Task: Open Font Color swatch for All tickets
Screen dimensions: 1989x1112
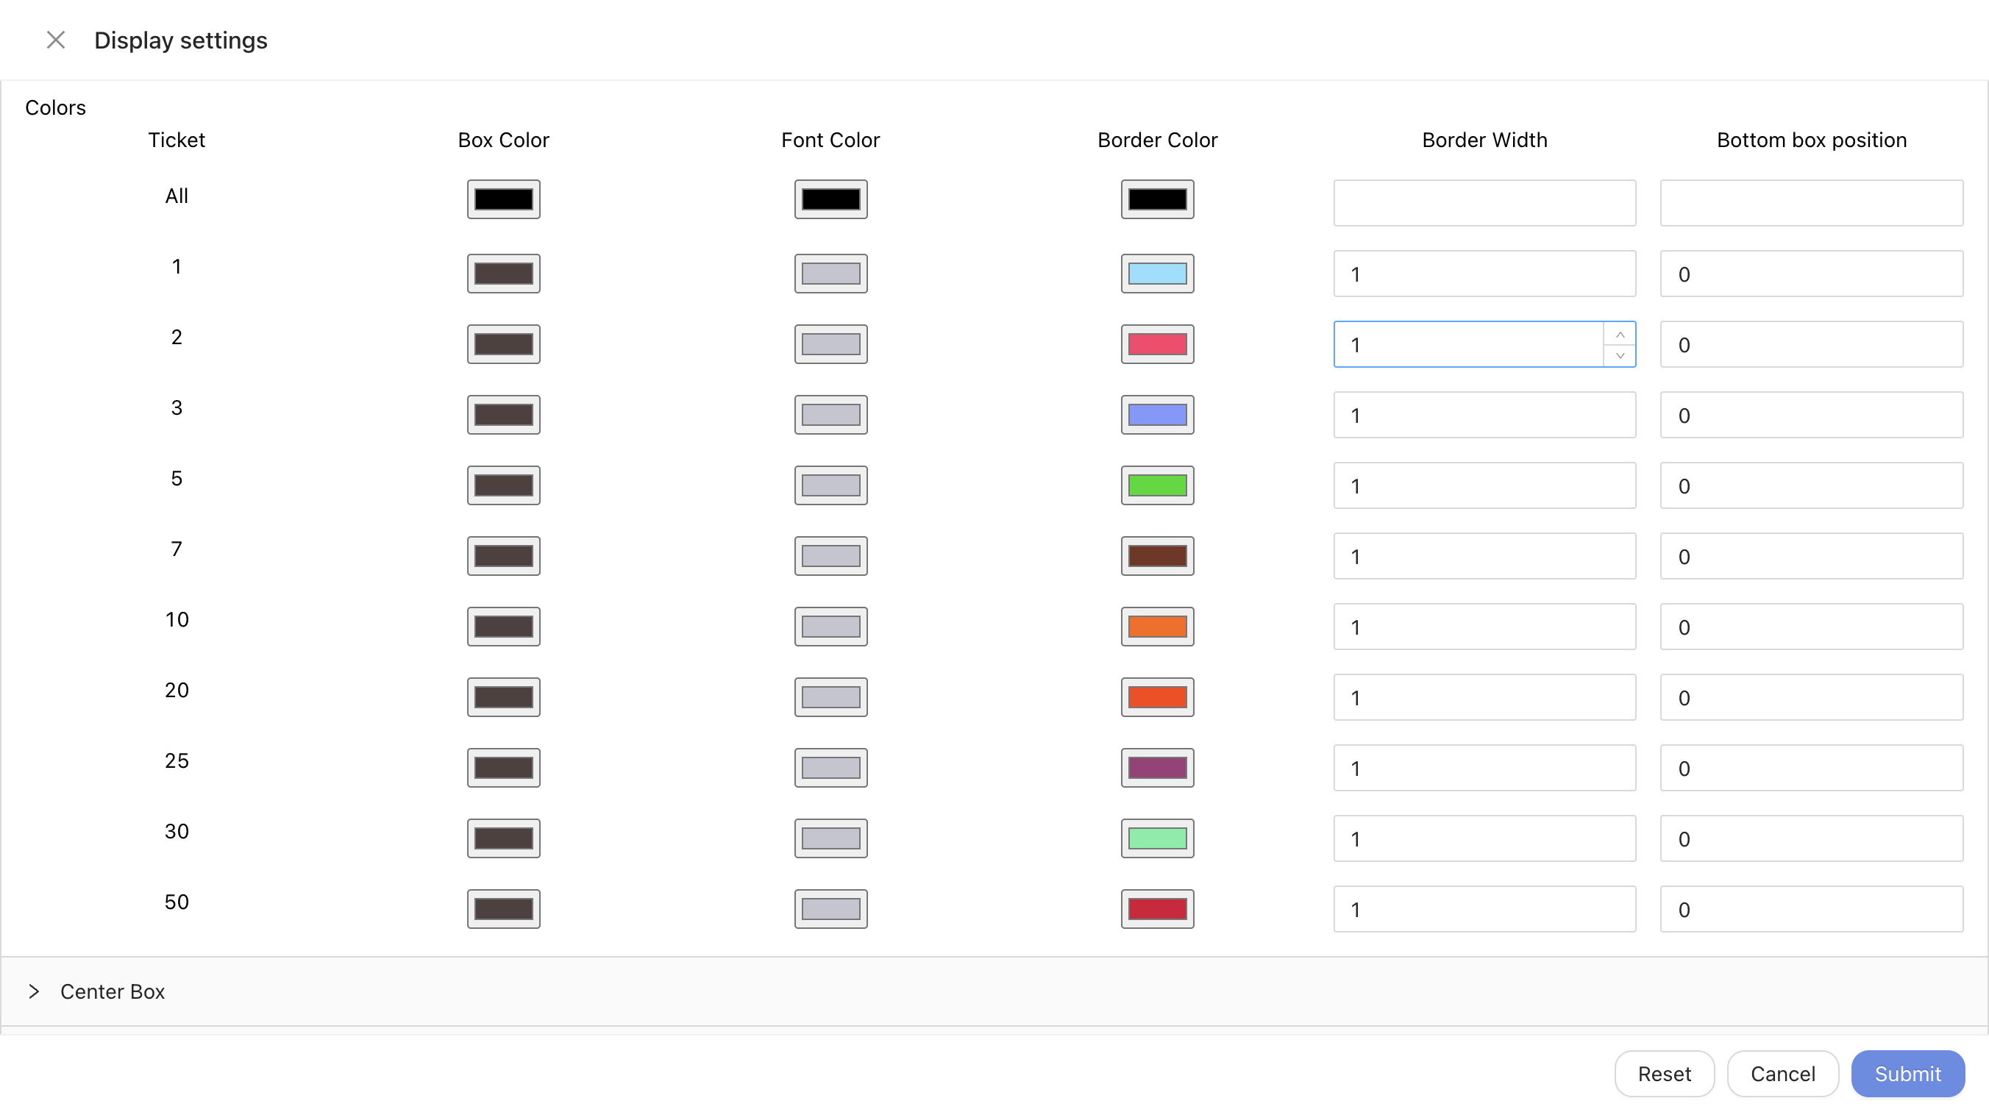Action: [x=830, y=199]
